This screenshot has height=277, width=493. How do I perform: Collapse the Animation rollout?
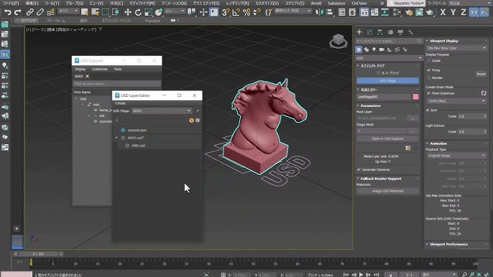438,144
